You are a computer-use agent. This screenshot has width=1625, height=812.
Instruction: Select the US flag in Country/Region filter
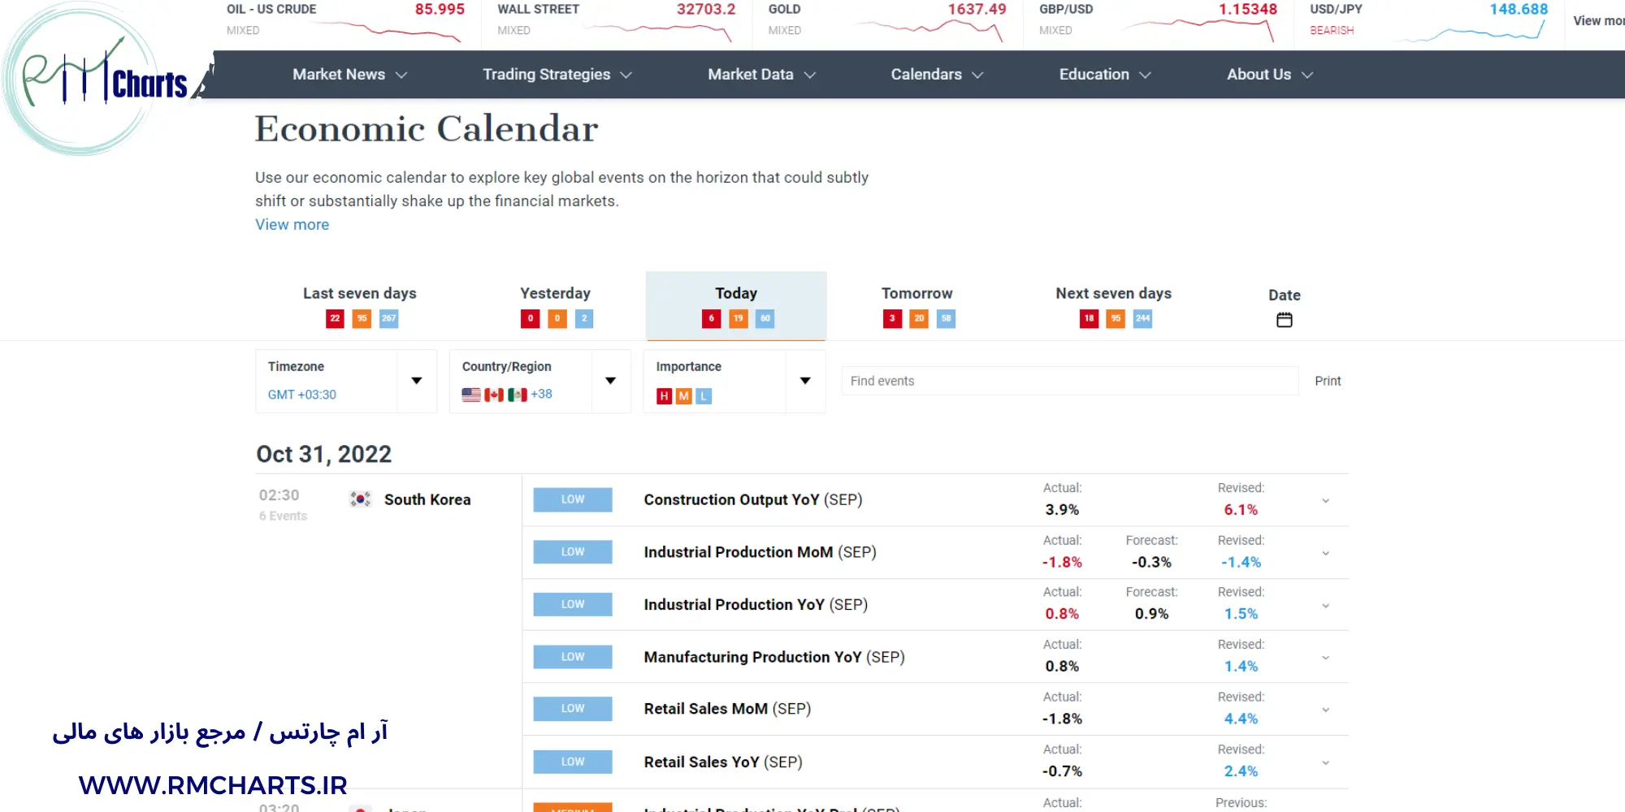pos(471,394)
